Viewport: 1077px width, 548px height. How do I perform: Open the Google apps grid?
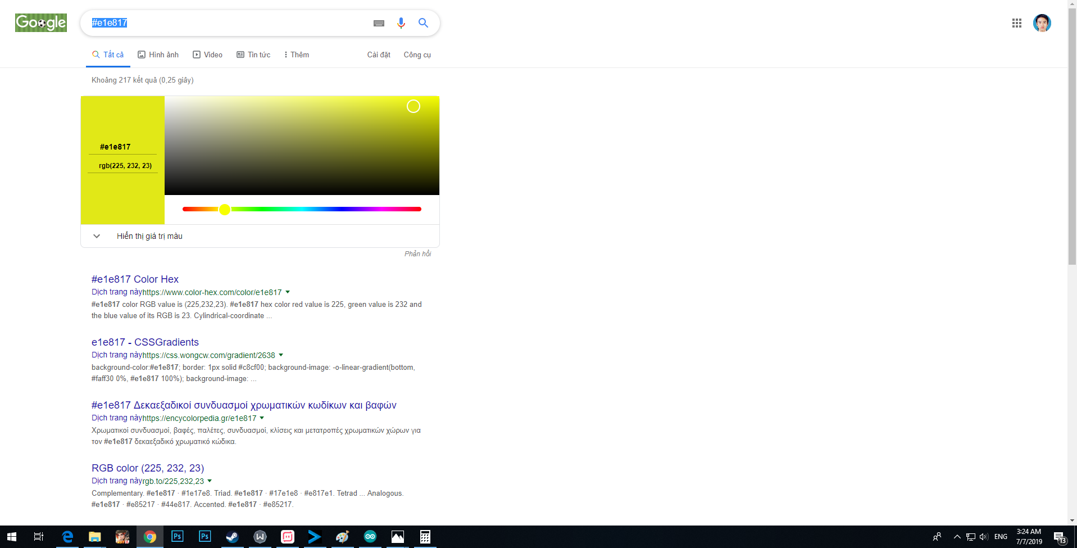[x=1016, y=23]
